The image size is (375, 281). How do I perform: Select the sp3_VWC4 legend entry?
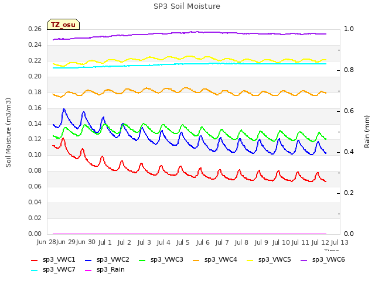215,260
